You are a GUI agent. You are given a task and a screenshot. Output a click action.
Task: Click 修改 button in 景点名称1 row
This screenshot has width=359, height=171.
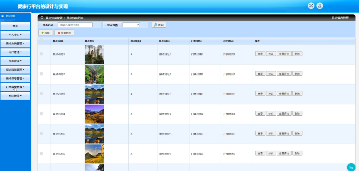271,54
